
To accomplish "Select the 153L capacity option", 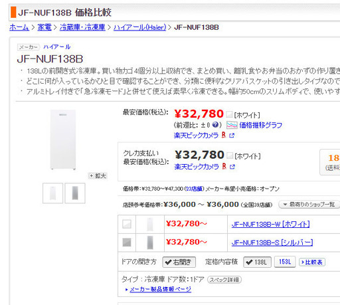I will click(x=285, y=262).
